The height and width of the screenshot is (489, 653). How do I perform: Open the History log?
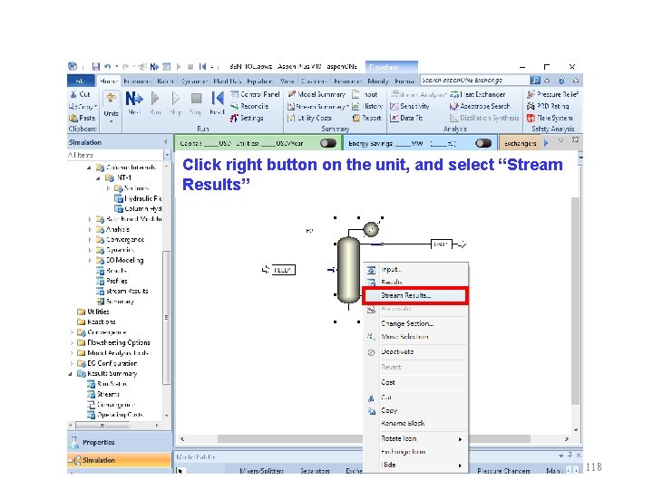pyautogui.click(x=367, y=106)
